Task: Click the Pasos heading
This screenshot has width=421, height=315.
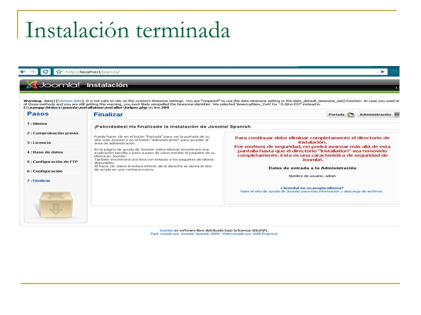Action: [38, 114]
